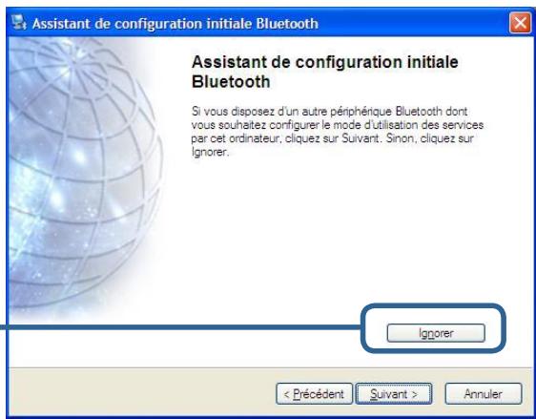Close the Bluetooth assistant window
Viewport: 536px width, 419px height.
coord(520,23)
